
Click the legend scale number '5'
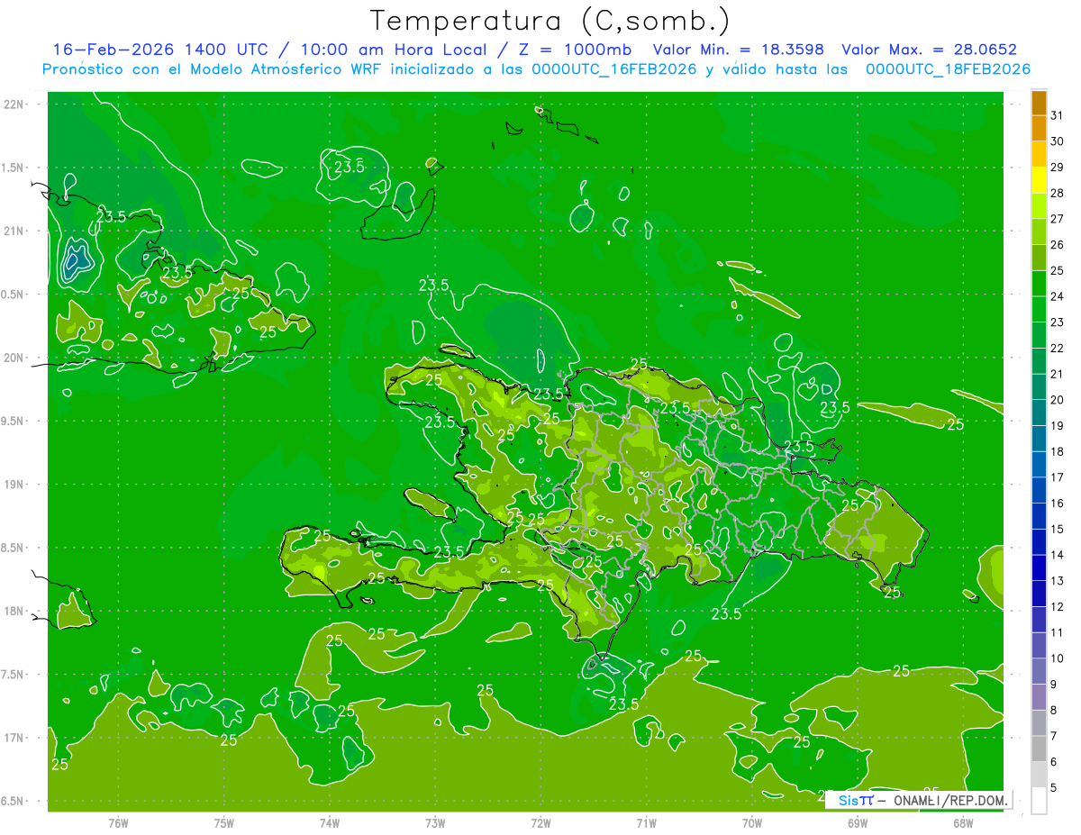click(1054, 788)
